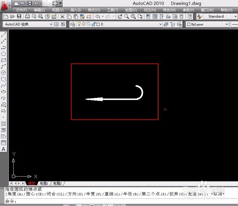238x206 pixels.
Task: Open the 编辑(E) menu
Action: (39, 10)
